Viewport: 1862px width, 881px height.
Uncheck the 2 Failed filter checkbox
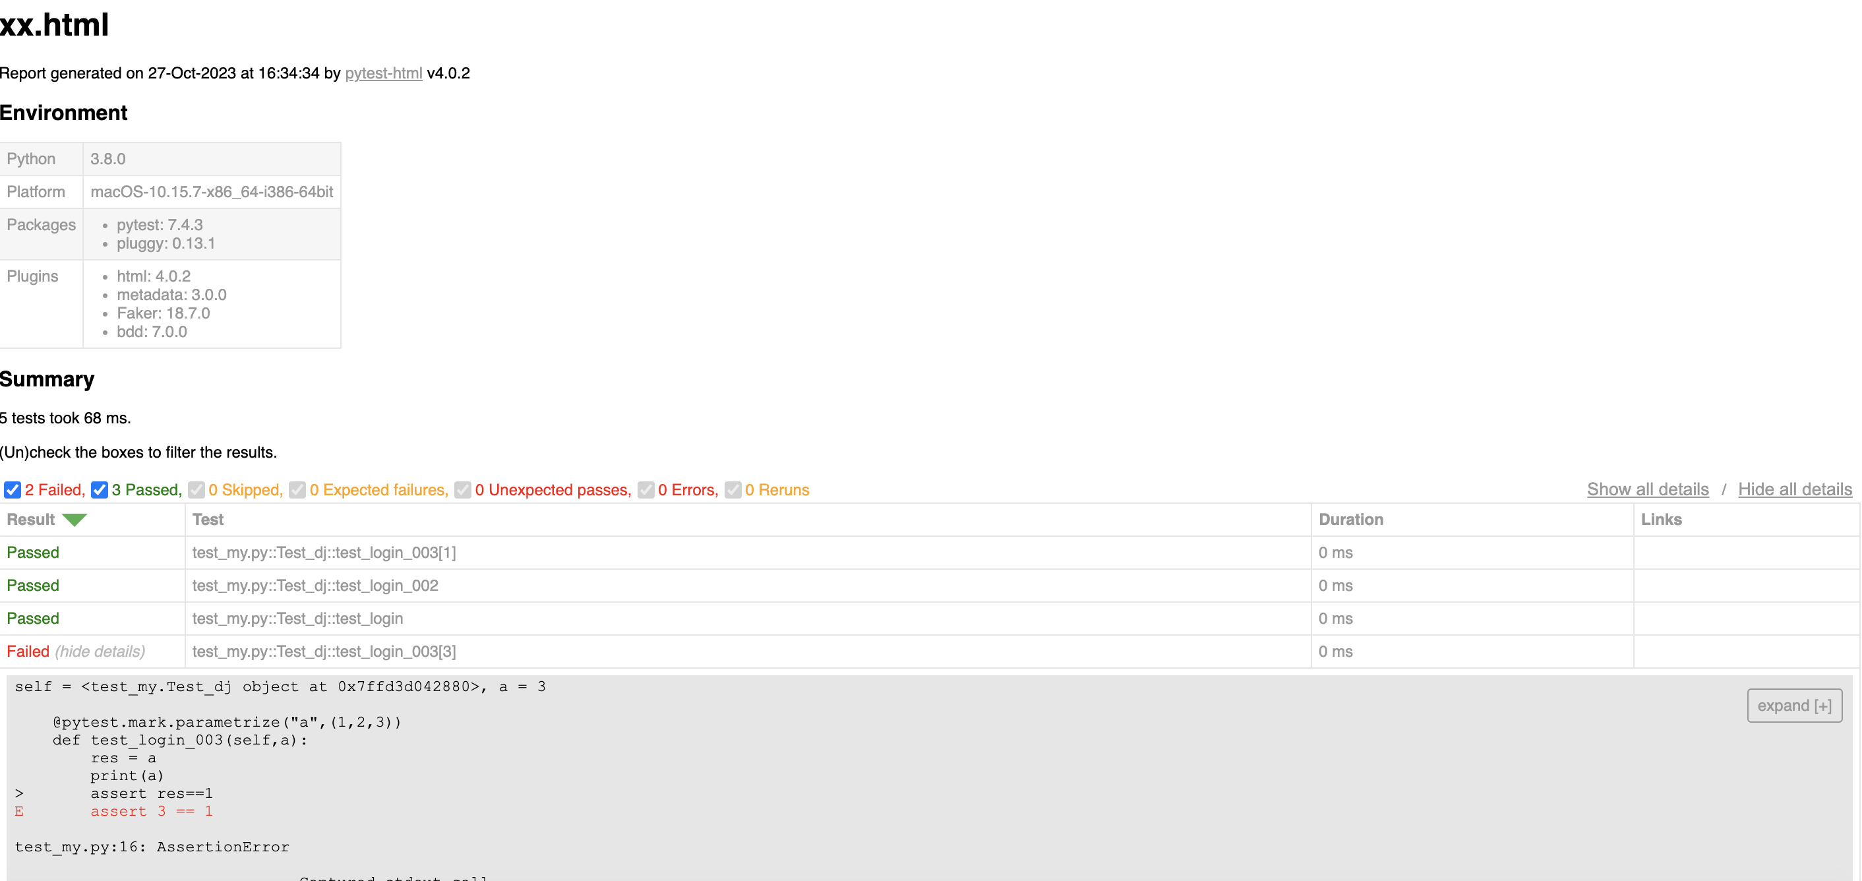tap(13, 490)
